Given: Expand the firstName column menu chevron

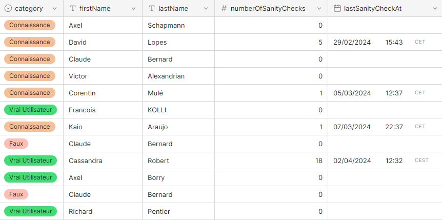Looking at the screenshot, I should [x=133, y=8].
